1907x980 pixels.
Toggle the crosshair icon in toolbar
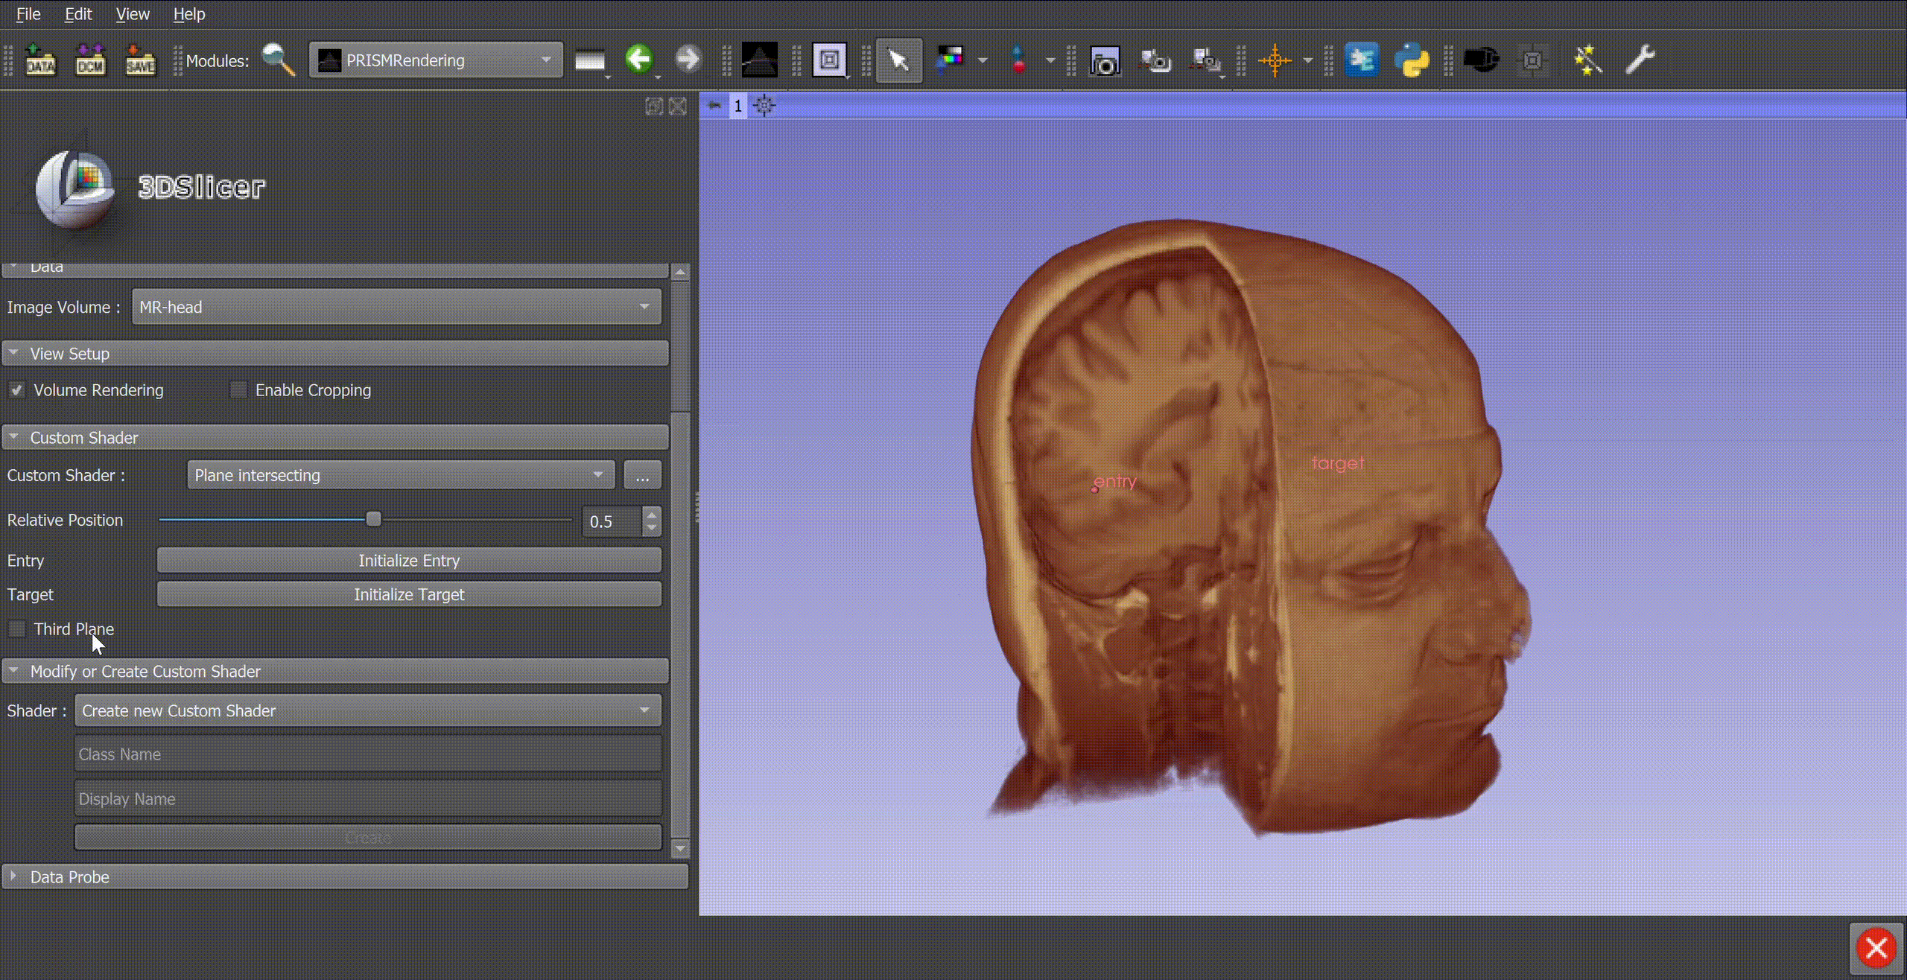1275,60
